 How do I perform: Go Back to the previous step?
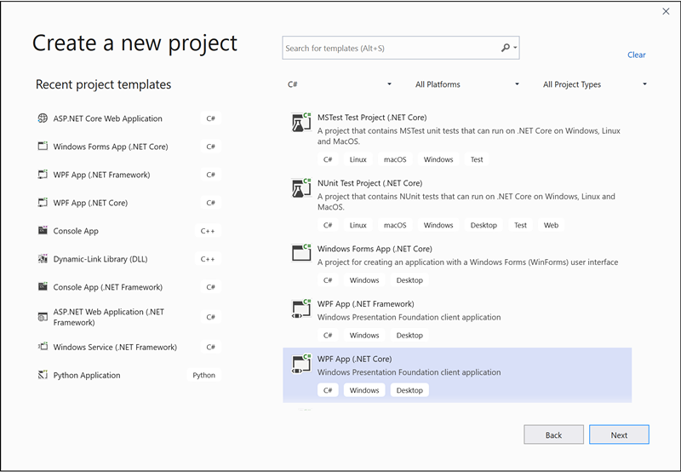(x=553, y=435)
